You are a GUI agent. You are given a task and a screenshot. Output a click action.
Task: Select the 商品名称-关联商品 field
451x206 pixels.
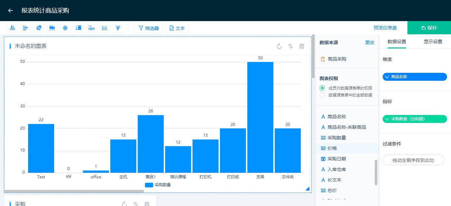(x=347, y=127)
